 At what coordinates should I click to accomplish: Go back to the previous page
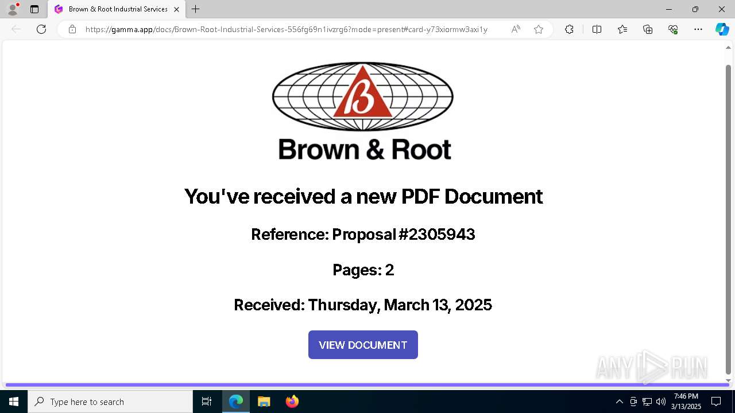tap(16, 29)
